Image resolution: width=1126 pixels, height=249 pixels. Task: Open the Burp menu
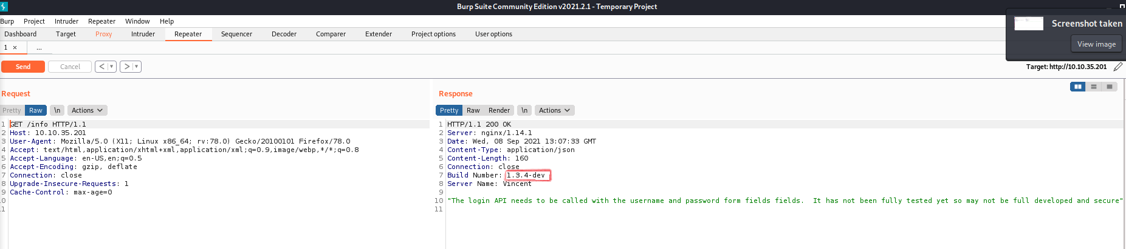(x=7, y=21)
